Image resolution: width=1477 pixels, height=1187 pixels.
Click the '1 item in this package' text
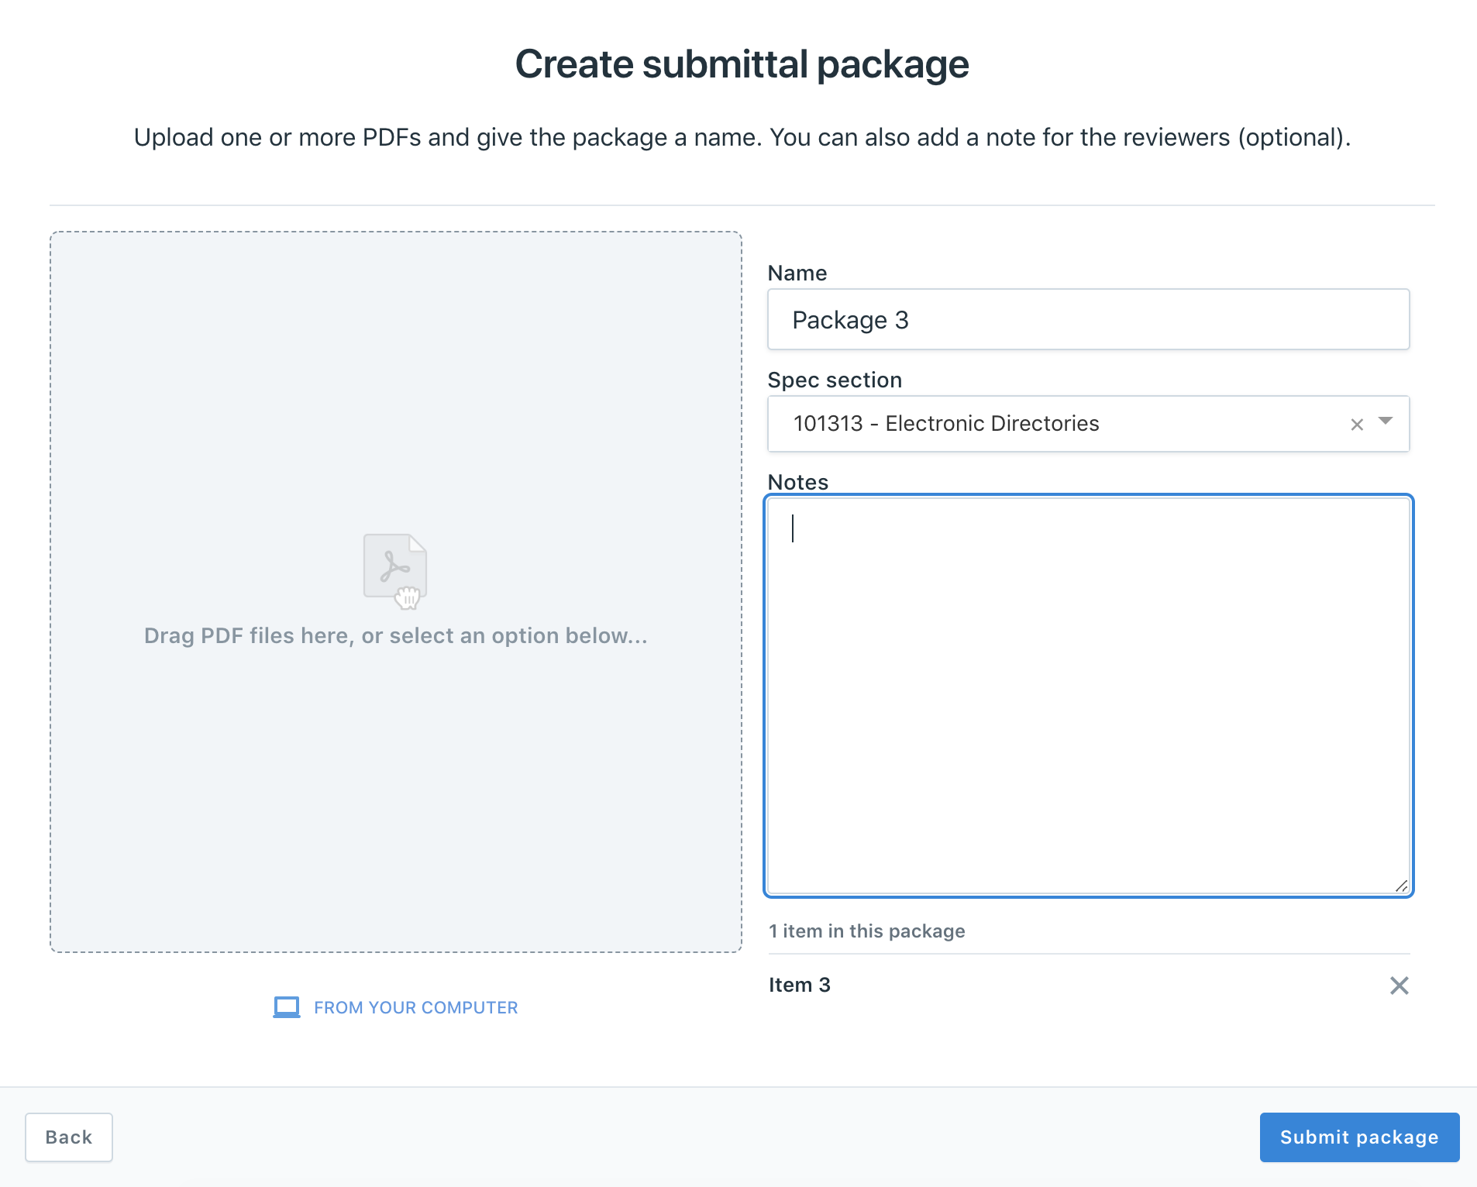(867, 931)
